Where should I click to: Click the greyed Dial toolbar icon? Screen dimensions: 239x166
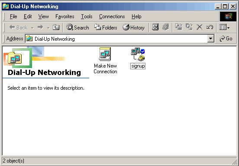166,27
